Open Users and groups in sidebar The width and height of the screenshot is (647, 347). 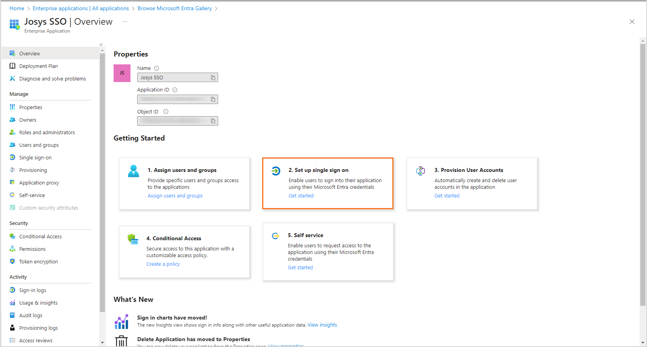[x=50, y=145]
